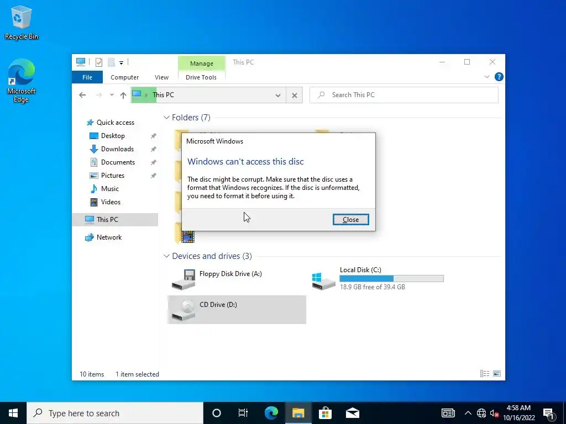This screenshot has height=424, width=566.
Task: Open Documents in navigation pane
Action: [x=118, y=162]
